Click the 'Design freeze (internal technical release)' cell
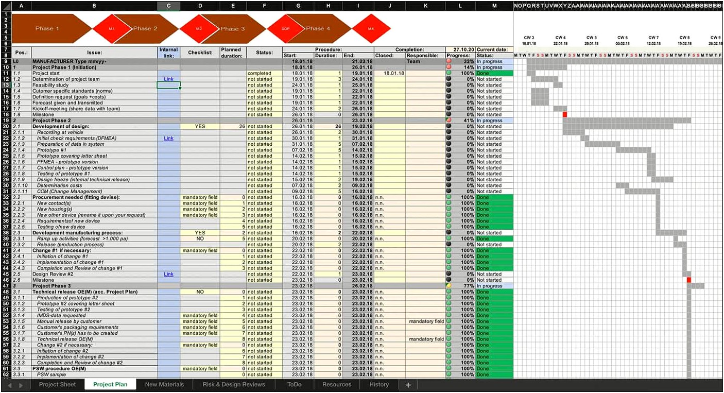 (94, 180)
